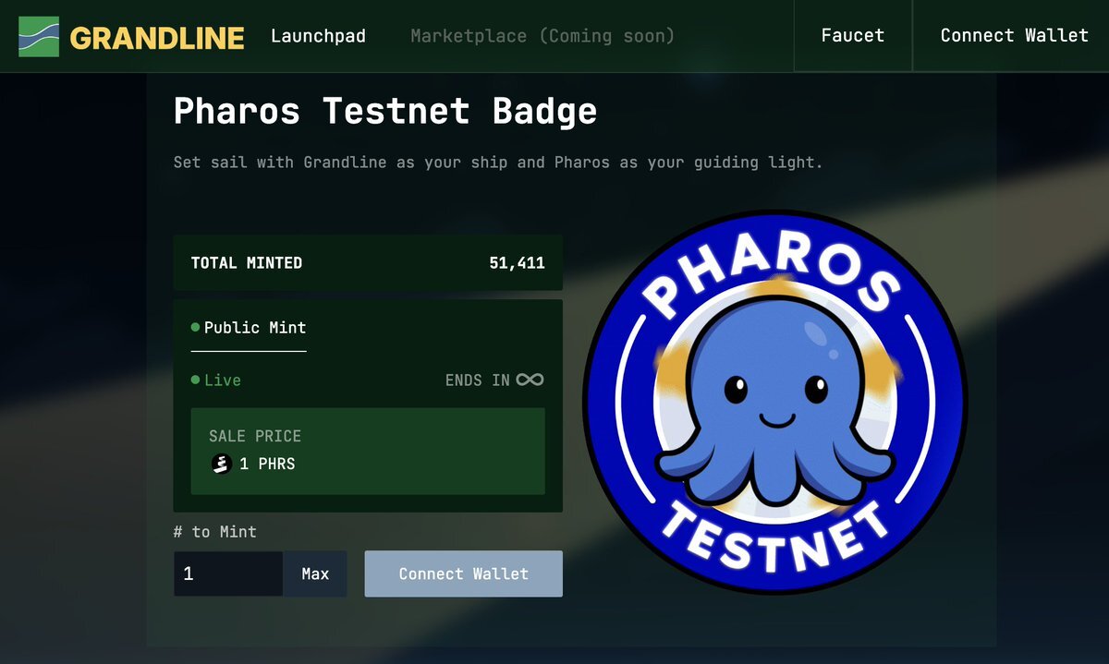Click the TOTAL MINTED label
The height and width of the screenshot is (664, 1109).
(x=247, y=263)
